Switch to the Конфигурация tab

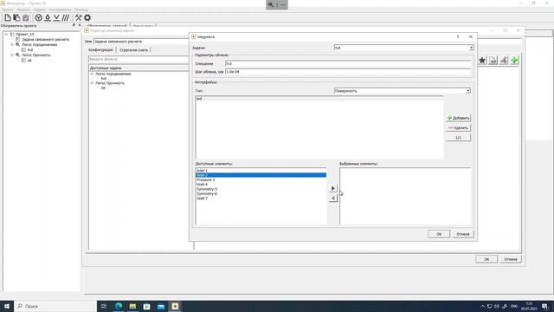click(x=100, y=50)
